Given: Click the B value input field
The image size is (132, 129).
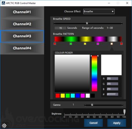Looking at the screenshot, I should (x=112, y=89).
